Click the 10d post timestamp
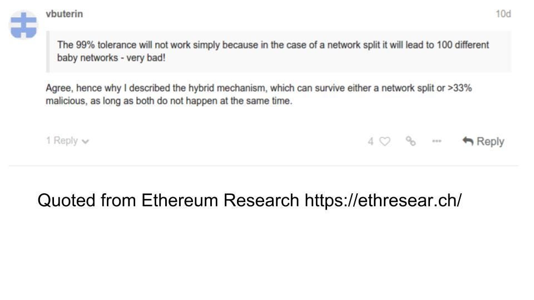Image resolution: width=534 pixels, height=300 pixels. [x=503, y=14]
